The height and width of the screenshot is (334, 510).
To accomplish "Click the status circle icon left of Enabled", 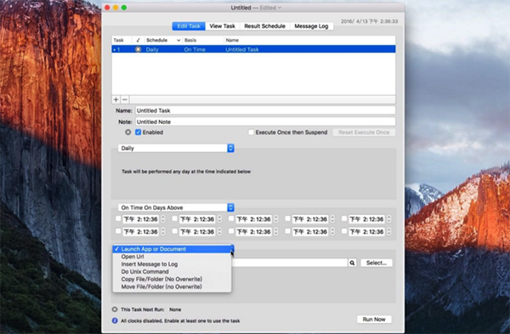I will pos(128,133).
